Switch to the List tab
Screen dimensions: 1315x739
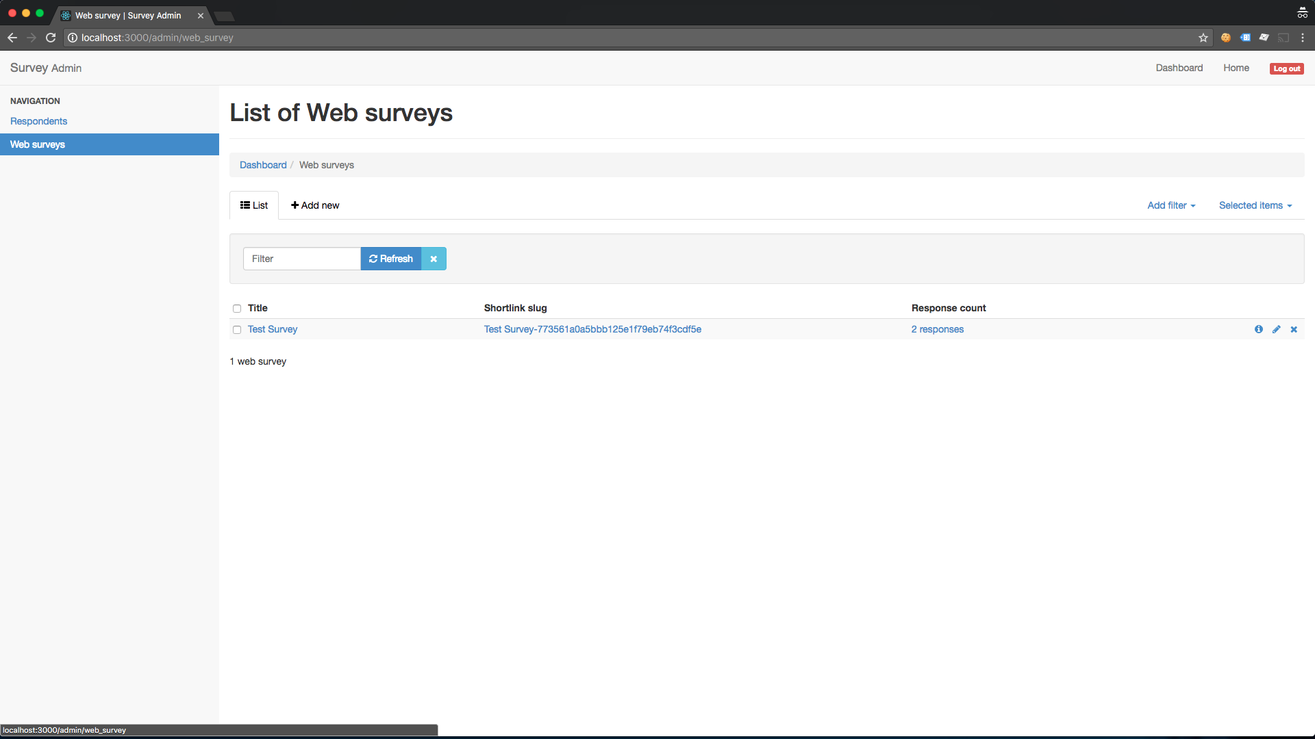click(254, 205)
